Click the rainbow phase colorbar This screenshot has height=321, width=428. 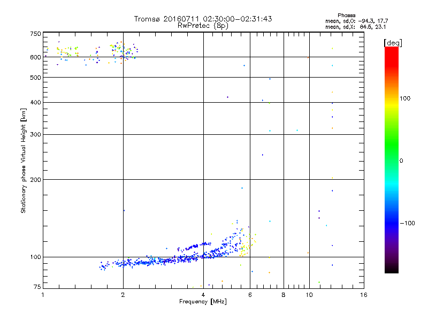pyautogui.click(x=392, y=159)
